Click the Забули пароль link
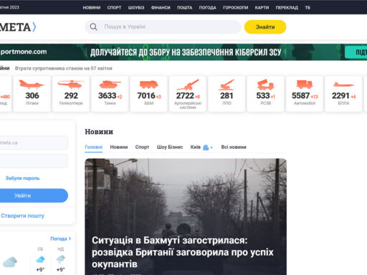This screenshot has width=367, height=275. 22,178
